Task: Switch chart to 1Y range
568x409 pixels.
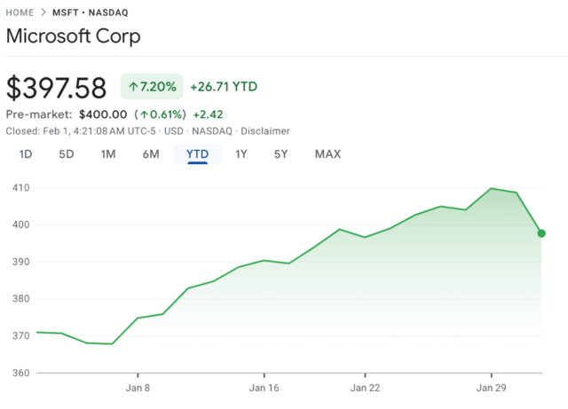Action: click(241, 154)
